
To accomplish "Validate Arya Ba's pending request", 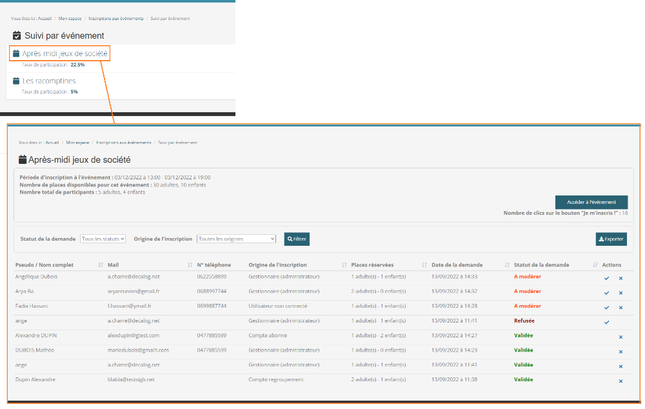I will pos(606,293).
